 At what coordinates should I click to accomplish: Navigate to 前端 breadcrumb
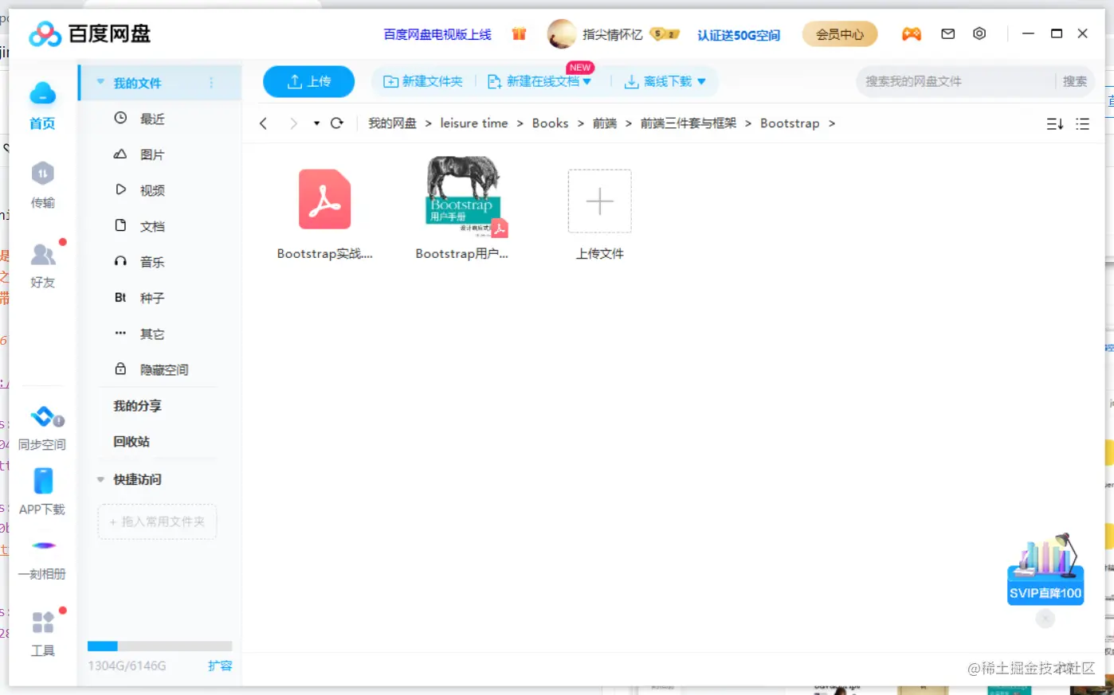click(x=604, y=123)
